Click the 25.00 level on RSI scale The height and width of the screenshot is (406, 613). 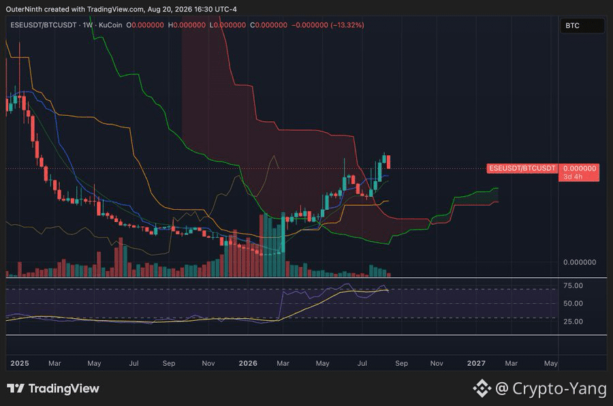573,322
